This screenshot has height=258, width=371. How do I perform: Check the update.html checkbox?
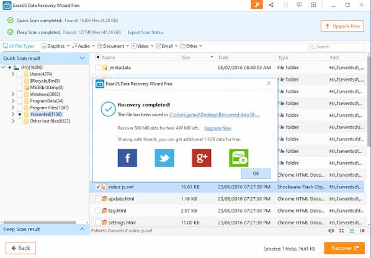point(98,199)
